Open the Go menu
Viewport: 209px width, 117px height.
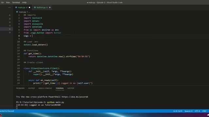point(2,2)
